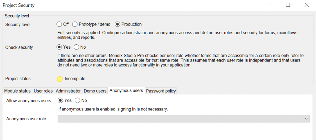316x140 pixels.
Task: Click the yellow project status indicator
Action: tap(60, 79)
